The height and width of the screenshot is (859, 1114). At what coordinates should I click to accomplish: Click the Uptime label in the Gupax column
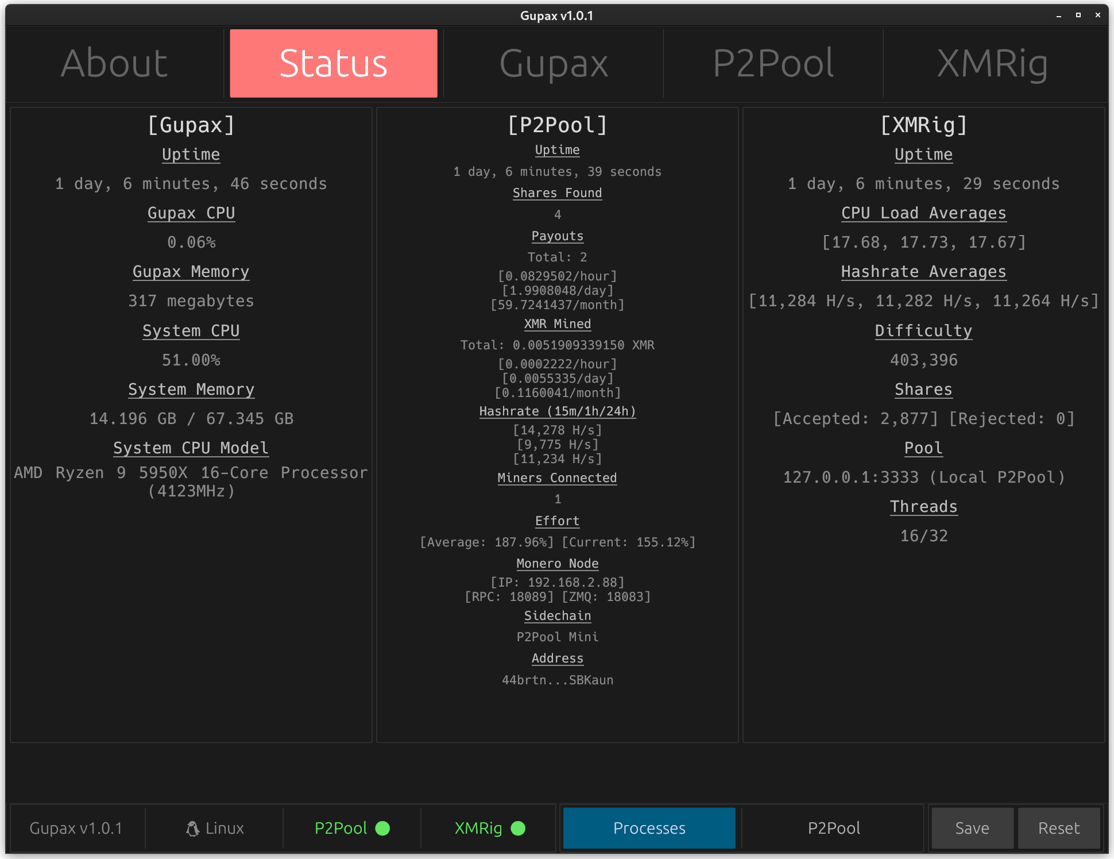point(191,154)
